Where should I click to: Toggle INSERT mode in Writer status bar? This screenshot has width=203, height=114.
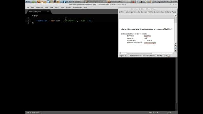(x=159, y=56)
